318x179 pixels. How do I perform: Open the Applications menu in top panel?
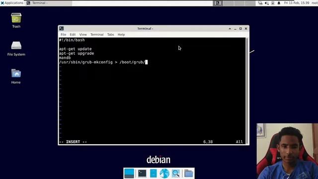12,3
